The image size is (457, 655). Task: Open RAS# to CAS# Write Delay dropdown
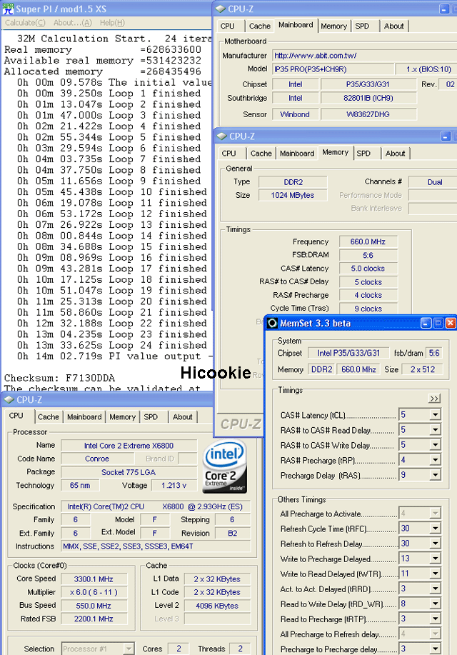(436, 445)
